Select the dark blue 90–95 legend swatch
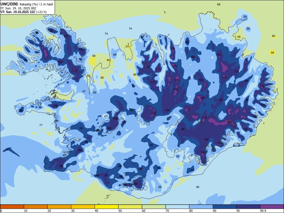Screen dimensions: 284x213 pos(225,207)
